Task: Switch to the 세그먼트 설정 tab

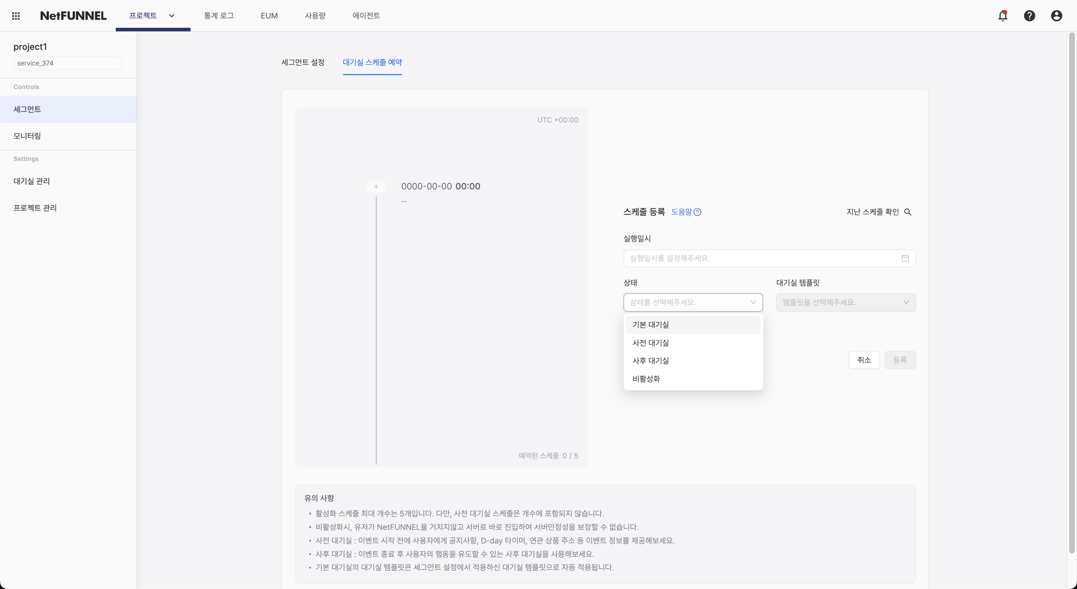Action: click(x=303, y=63)
